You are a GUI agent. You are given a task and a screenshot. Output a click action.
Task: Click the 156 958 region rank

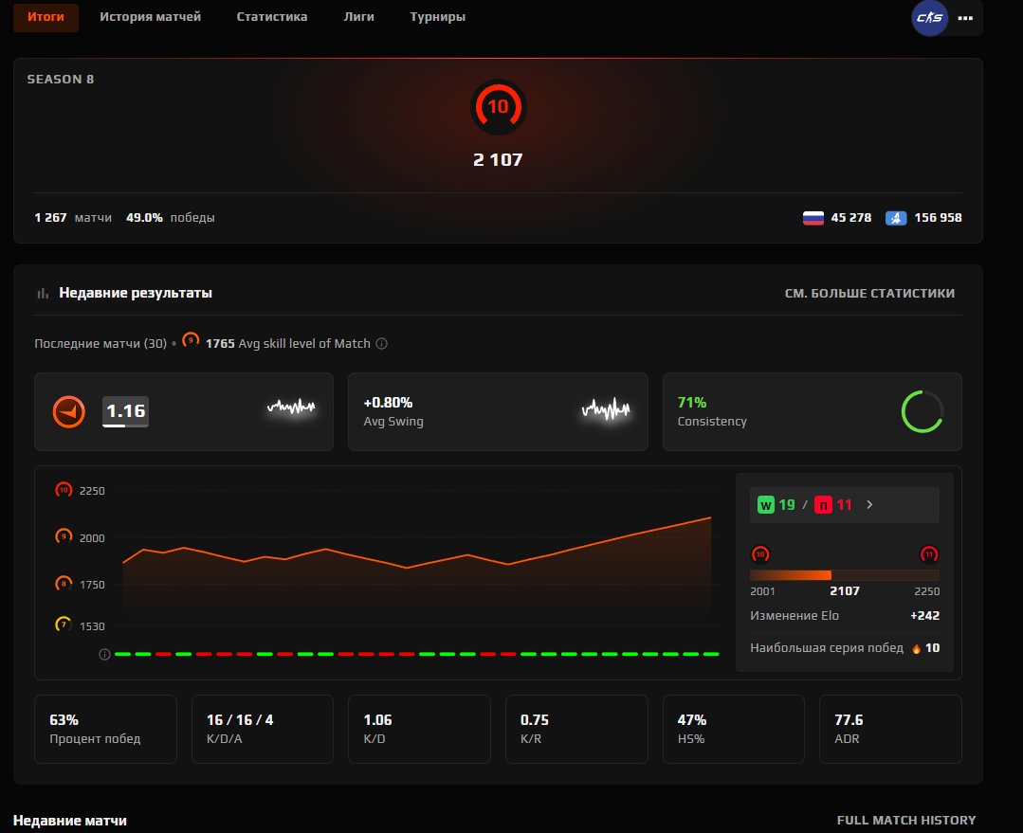coord(939,218)
